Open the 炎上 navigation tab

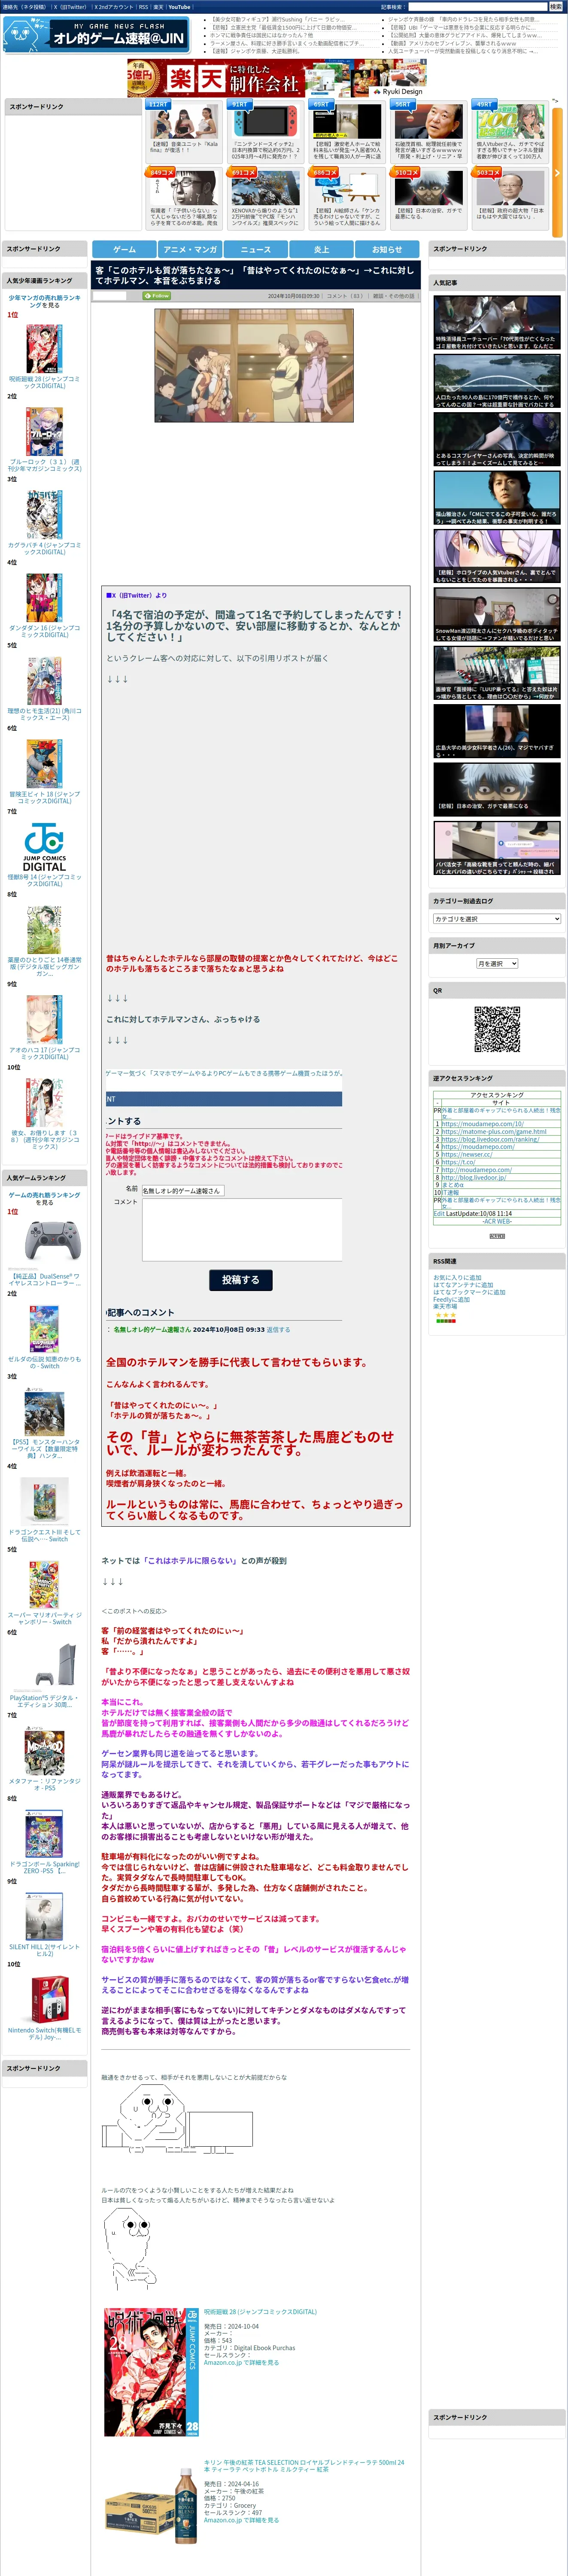click(321, 249)
